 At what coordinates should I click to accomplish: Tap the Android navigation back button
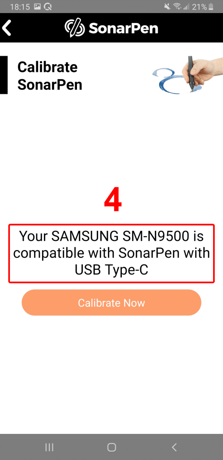[x=174, y=447]
